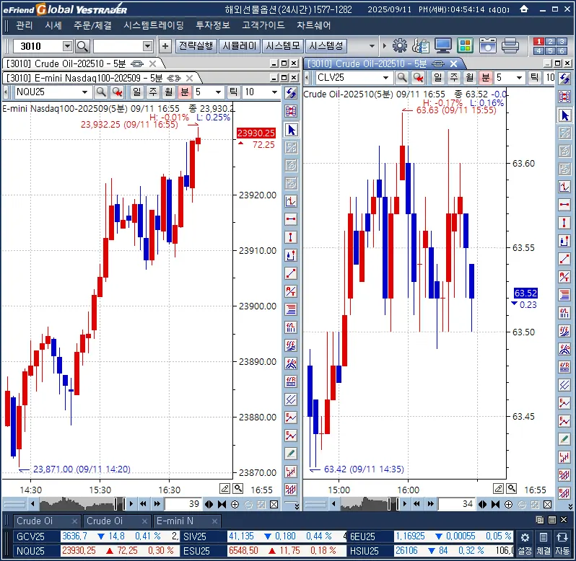The width and height of the screenshot is (576, 561).
Task: Click edit pencil icon at bottom of Crude chart
Action: [499, 488]
